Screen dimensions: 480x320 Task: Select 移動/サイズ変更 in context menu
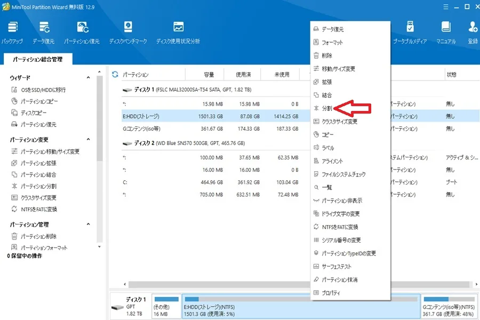pyautogui.click(x=350, y=69)
